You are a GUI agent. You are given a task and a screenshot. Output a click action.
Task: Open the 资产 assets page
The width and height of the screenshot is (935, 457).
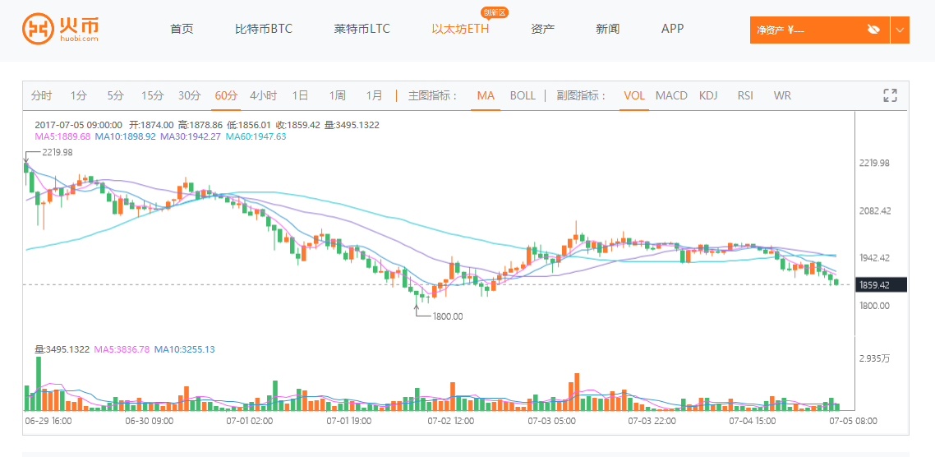tap(542, 29)
